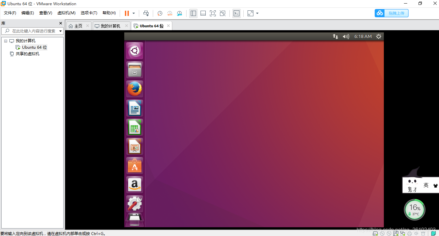This screenshot has height=236, width=439.
Task: Open the power options dropdown beside pause
Action: click(134, 13)
